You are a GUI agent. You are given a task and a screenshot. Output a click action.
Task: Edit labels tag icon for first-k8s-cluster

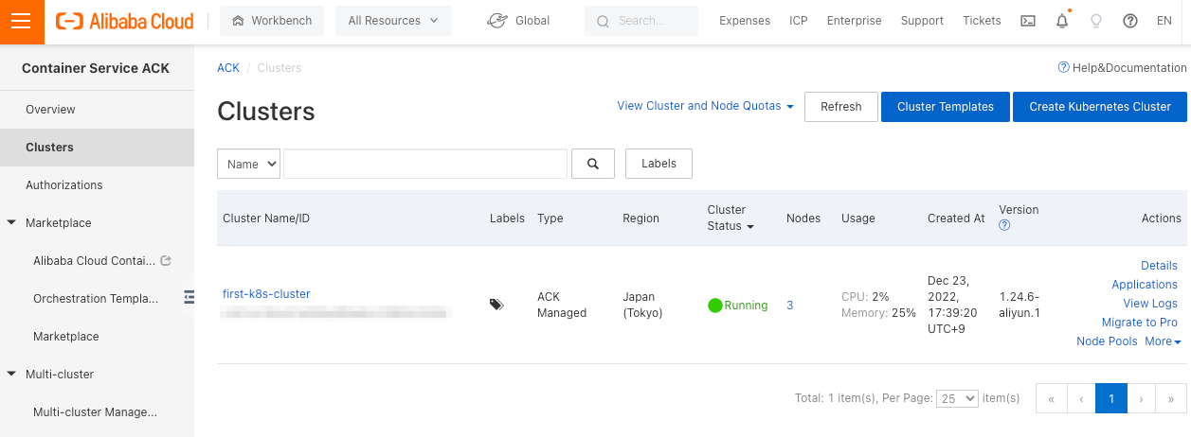[496, 305]
